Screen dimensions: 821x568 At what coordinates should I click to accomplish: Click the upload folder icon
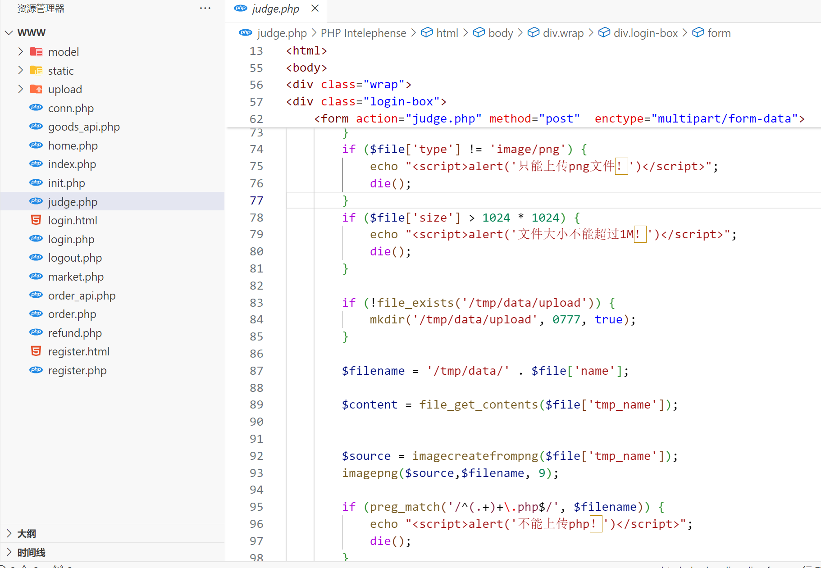36,89
